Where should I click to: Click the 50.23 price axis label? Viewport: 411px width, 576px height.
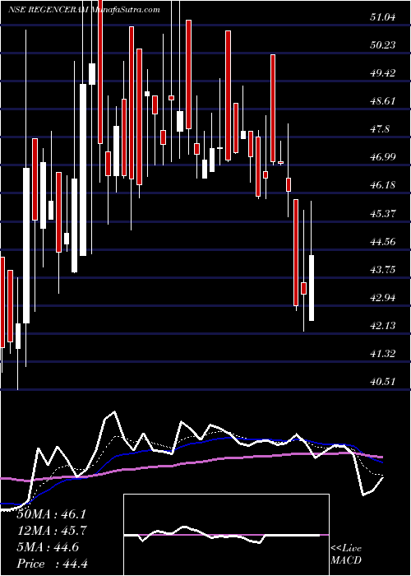click(383, 44)
